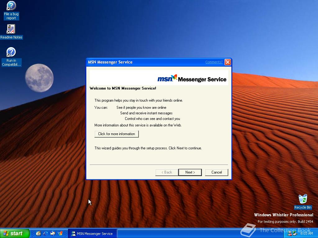Screen dimensions: 318x238
Task: Open the third Quick Launch icon with envelope
Action: coord(53,233)
